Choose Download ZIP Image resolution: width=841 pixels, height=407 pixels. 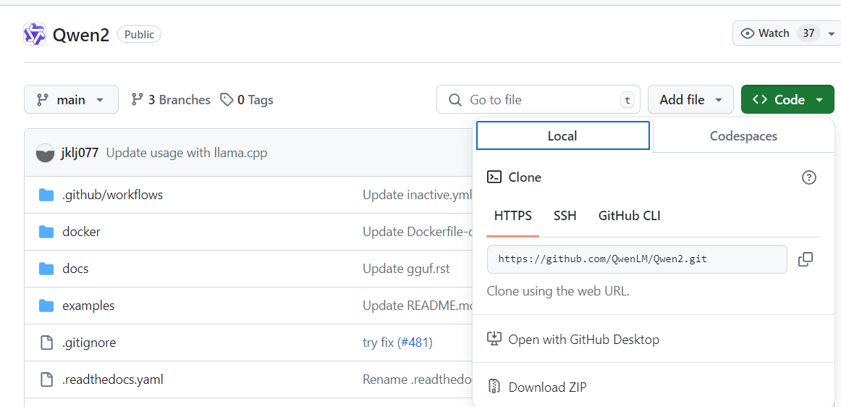point(547,387)
